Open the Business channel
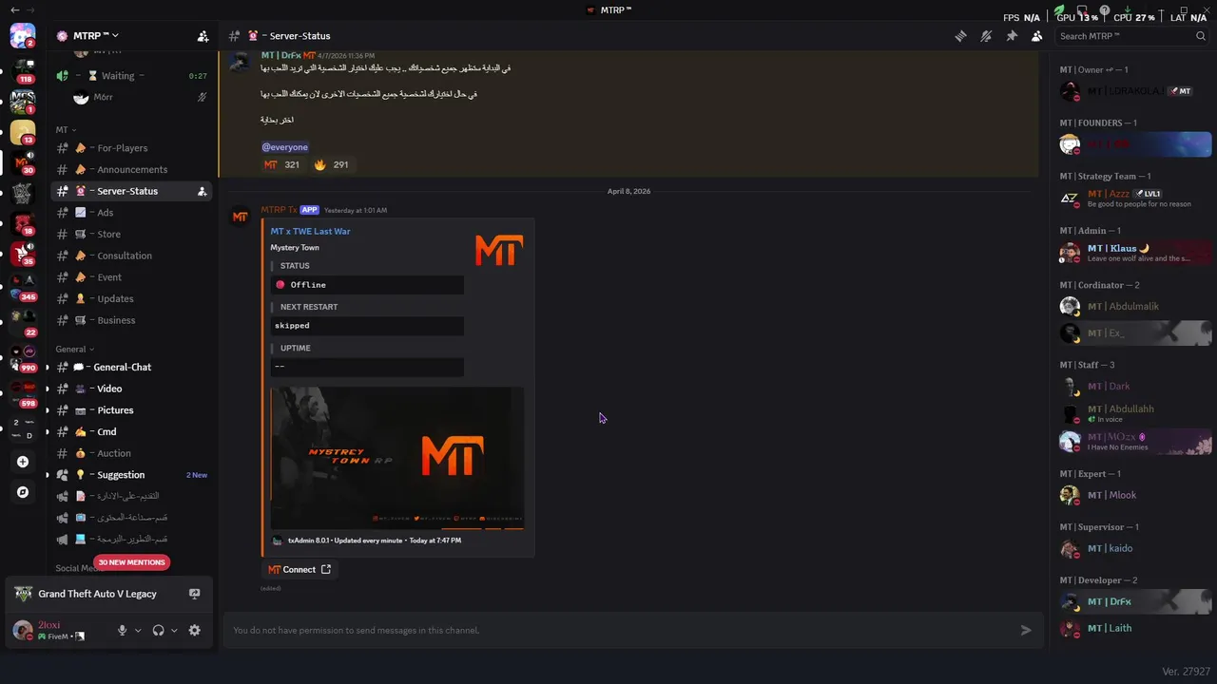 [x=131, y=320]
